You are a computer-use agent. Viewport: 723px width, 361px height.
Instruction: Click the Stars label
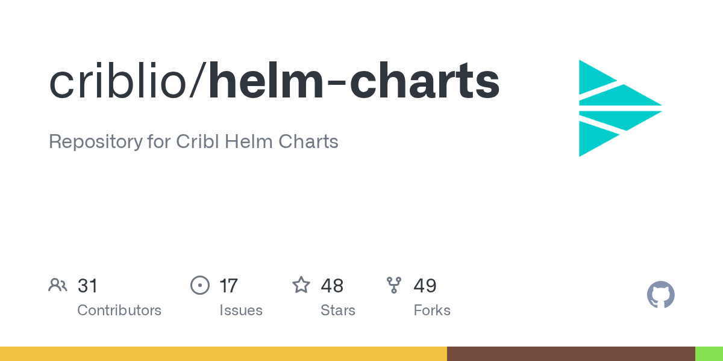[338, 310]
